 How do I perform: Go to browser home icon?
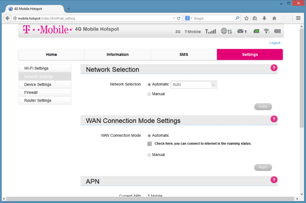coord(274,18)
